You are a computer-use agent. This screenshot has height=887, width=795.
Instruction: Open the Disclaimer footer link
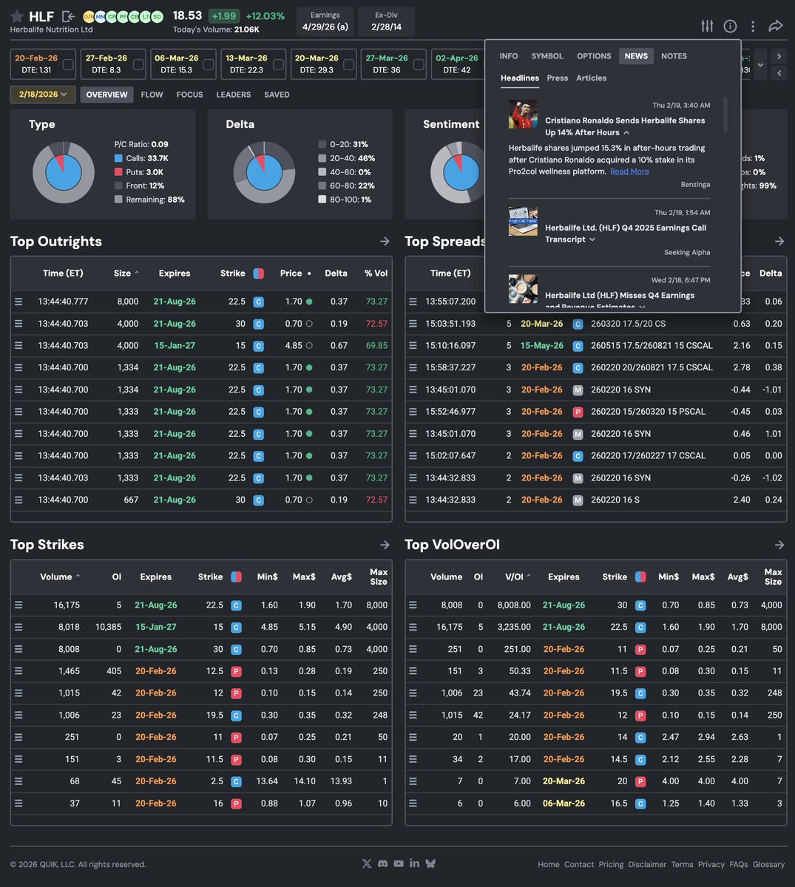point(647,864)
